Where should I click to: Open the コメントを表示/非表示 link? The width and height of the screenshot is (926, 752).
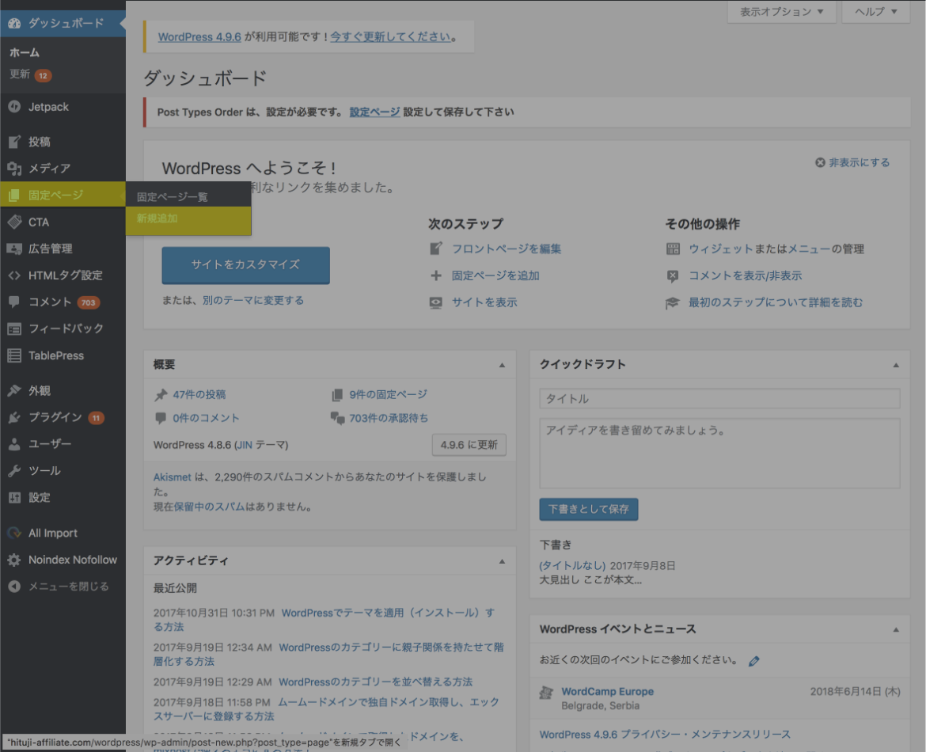(x=746, y=275)
